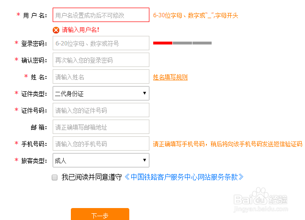This screenshot has height=220, width=305.
Task: Click the red asterisk beside 用户名
Action: [x=18, y=14]
